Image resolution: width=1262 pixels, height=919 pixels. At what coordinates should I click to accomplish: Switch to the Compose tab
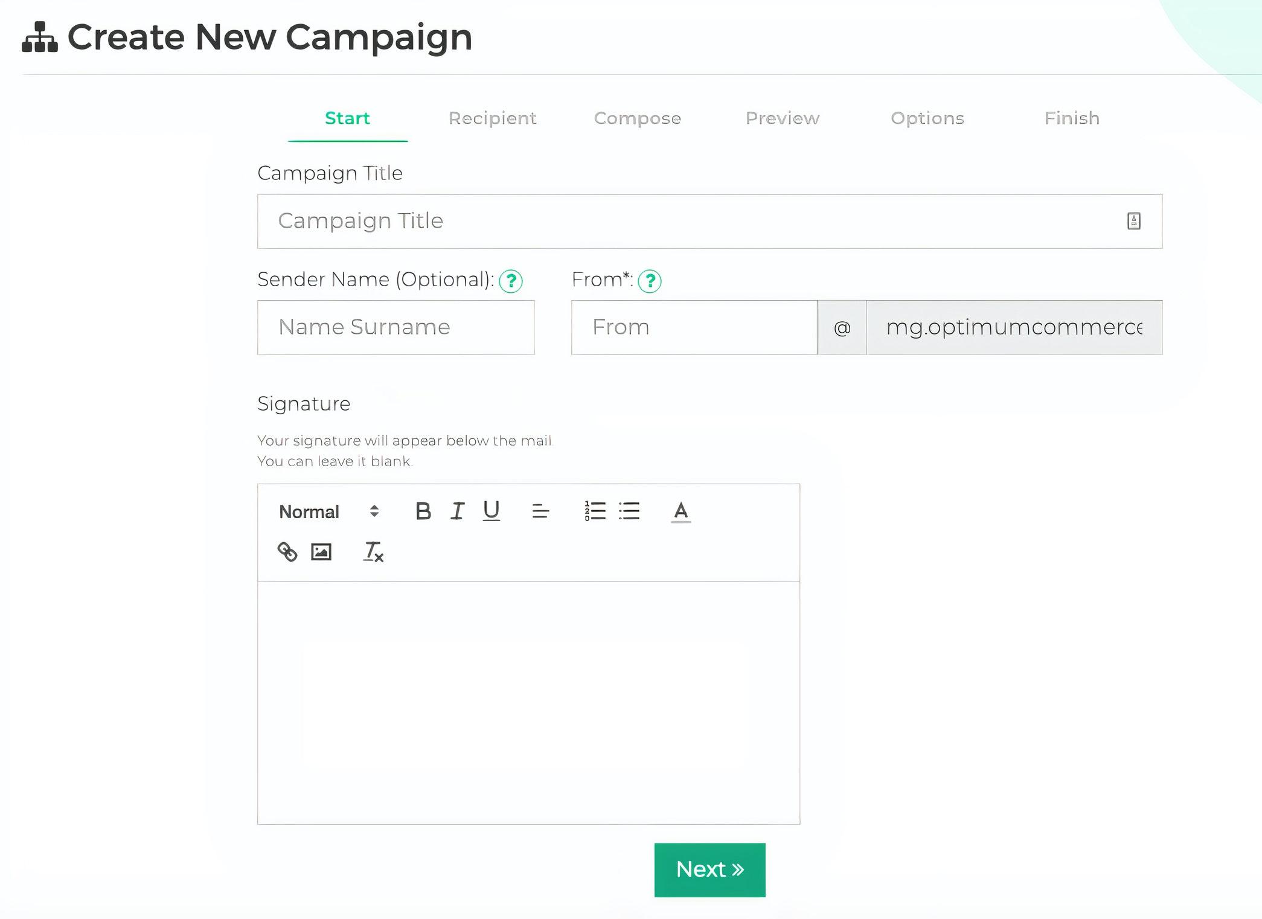point(638,118)
